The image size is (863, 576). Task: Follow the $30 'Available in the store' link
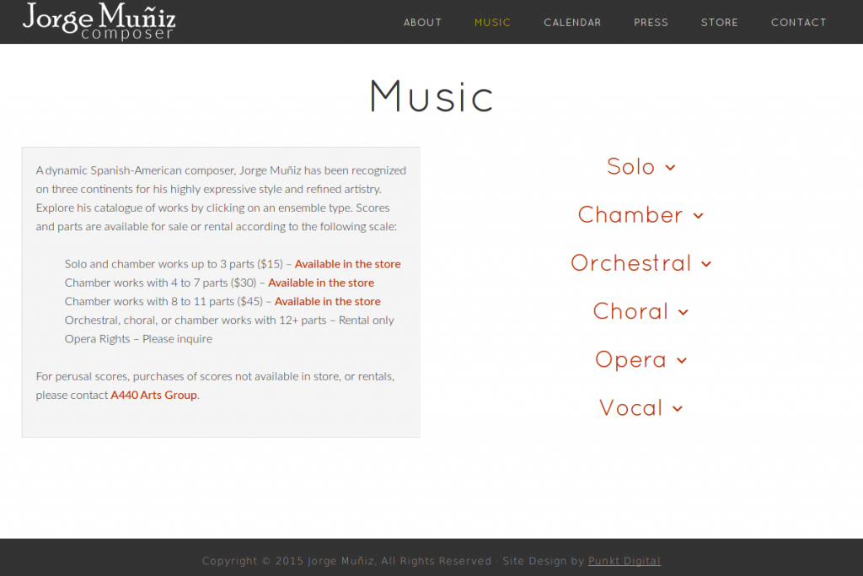(x=321, y=283)
